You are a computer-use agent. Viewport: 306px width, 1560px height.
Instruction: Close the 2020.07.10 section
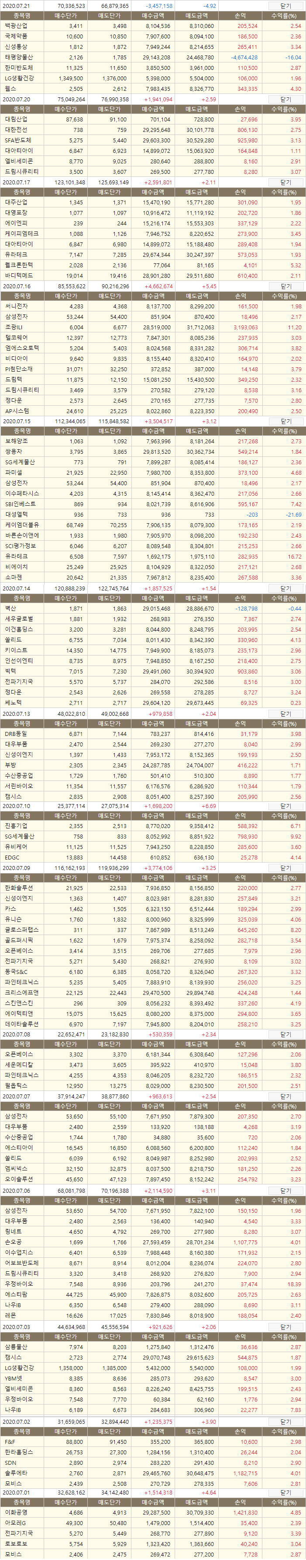[285, 806]
